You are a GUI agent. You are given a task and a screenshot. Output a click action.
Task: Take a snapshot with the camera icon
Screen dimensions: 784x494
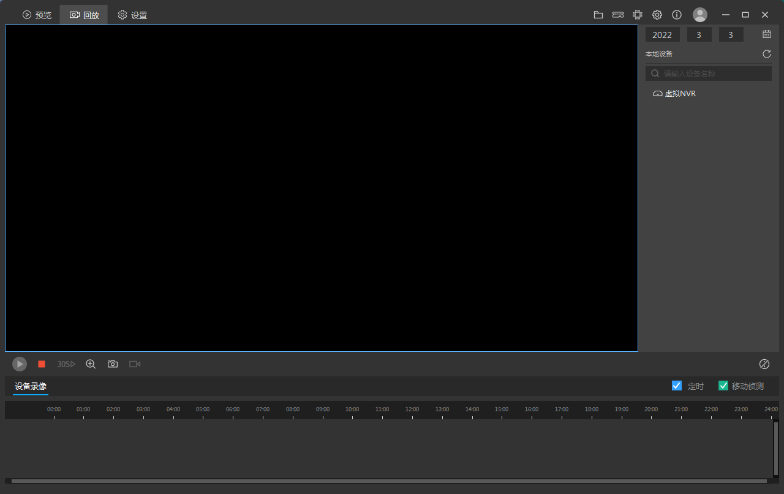click(113, 364)
